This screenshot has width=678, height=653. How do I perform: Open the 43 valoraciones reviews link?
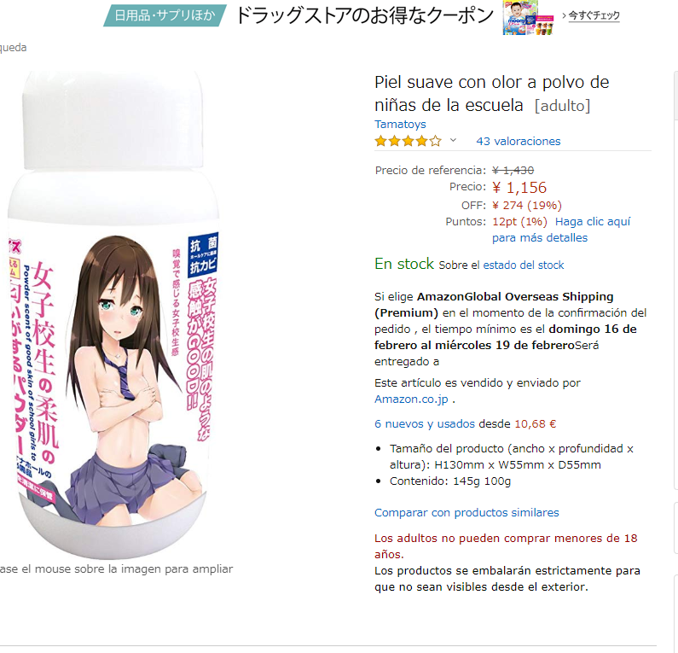tap(518, 141)
